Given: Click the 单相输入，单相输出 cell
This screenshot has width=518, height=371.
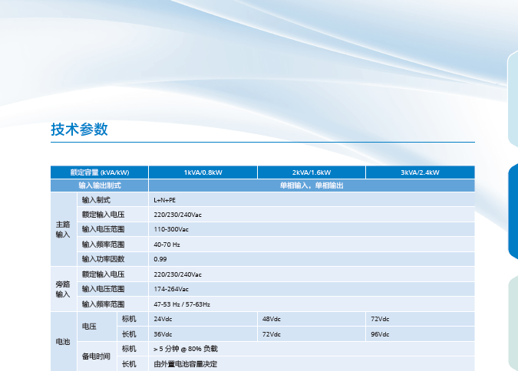Looking at the screenshot, I should click(311, 185).
